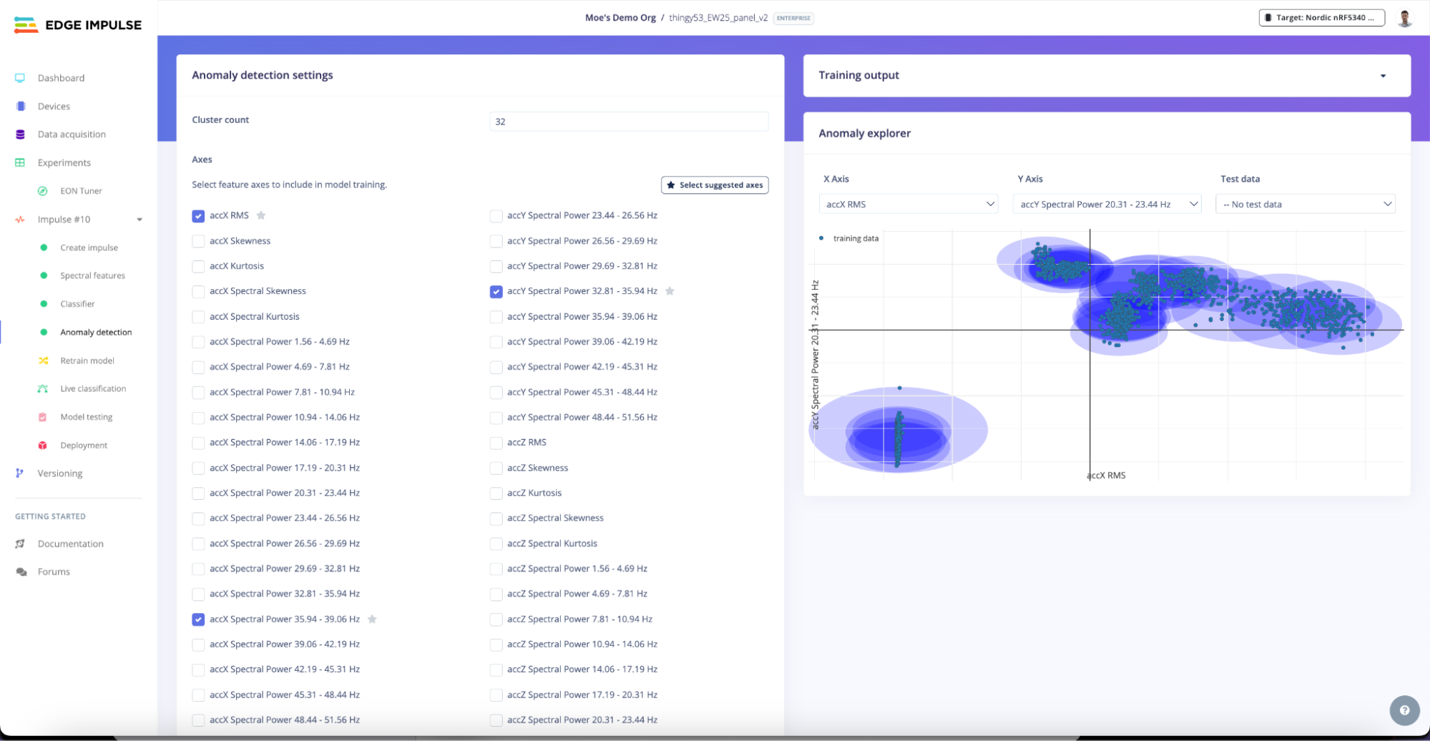
Task: Uncheck the accX RMS checkbox
Action: pyautogui.click(x=198, y=216)
